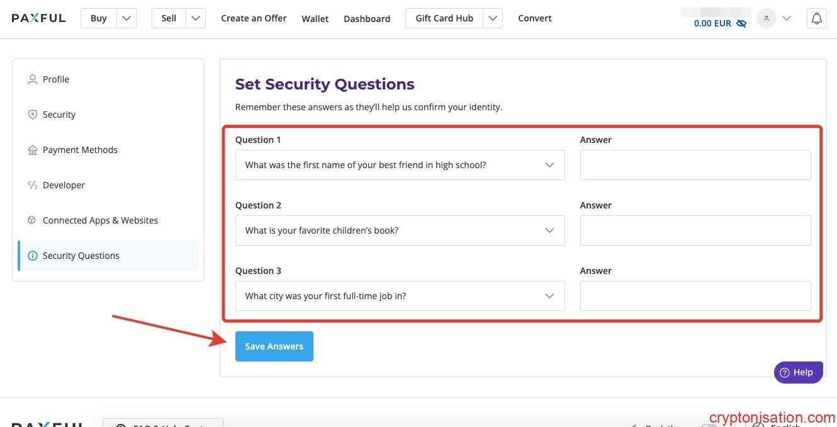Click the Security shield icon in sidebar

tap(33, 115)
